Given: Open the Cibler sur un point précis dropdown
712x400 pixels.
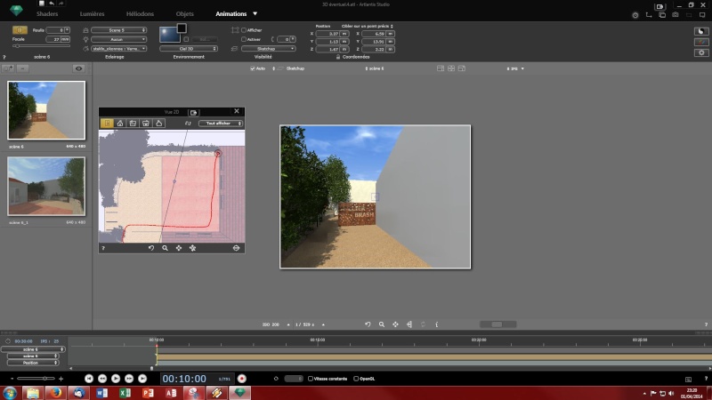Looking at the screenshot, I should (x=368, y=27).
